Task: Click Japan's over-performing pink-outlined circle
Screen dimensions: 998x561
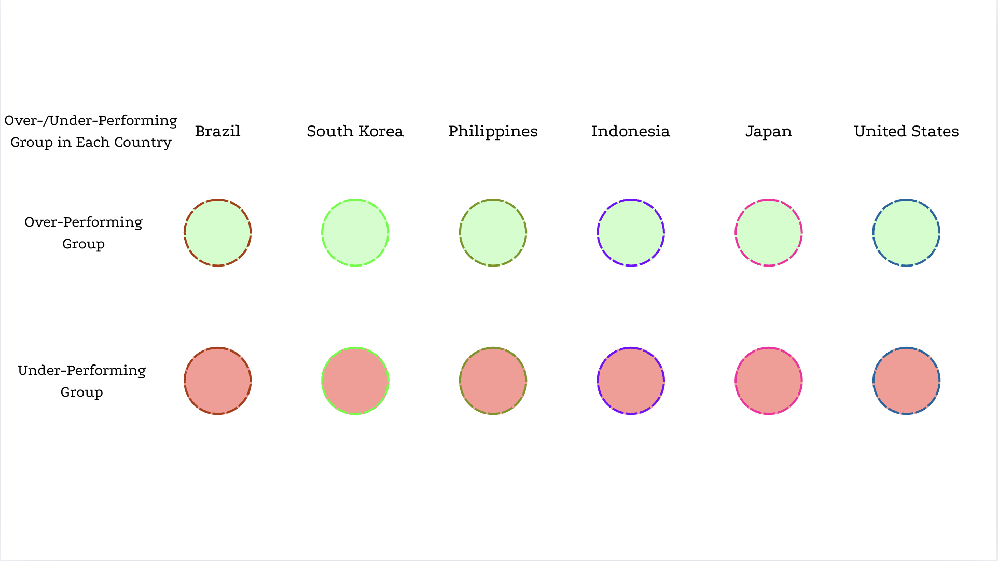Action: click(x=769, y=233)
